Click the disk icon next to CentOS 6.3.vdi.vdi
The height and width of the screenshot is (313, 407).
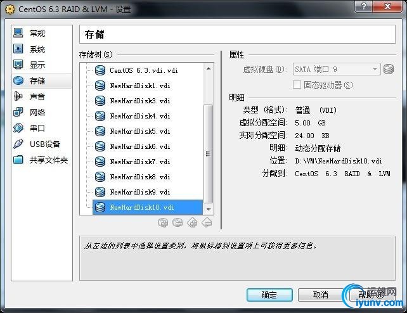[x=100, y=70]
